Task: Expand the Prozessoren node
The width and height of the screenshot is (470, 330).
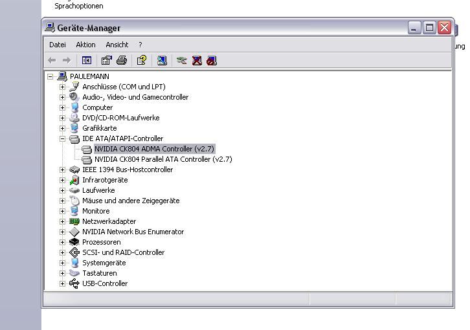Action: (62, 242)
